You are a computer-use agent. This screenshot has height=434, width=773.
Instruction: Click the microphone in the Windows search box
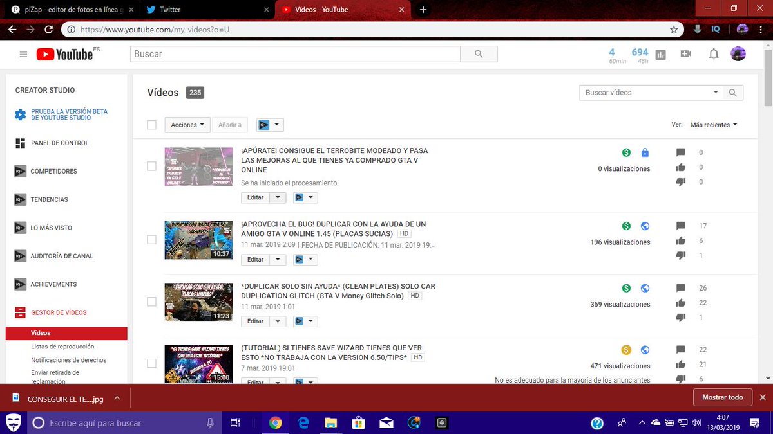coord(210,422)
